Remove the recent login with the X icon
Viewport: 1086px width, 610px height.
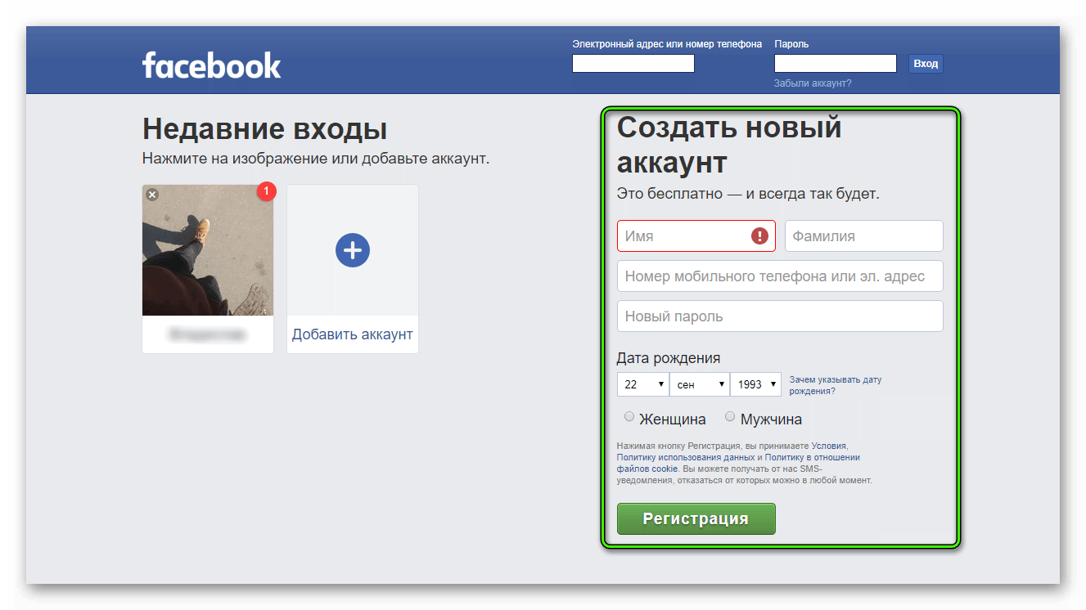[x=152, y=195]
